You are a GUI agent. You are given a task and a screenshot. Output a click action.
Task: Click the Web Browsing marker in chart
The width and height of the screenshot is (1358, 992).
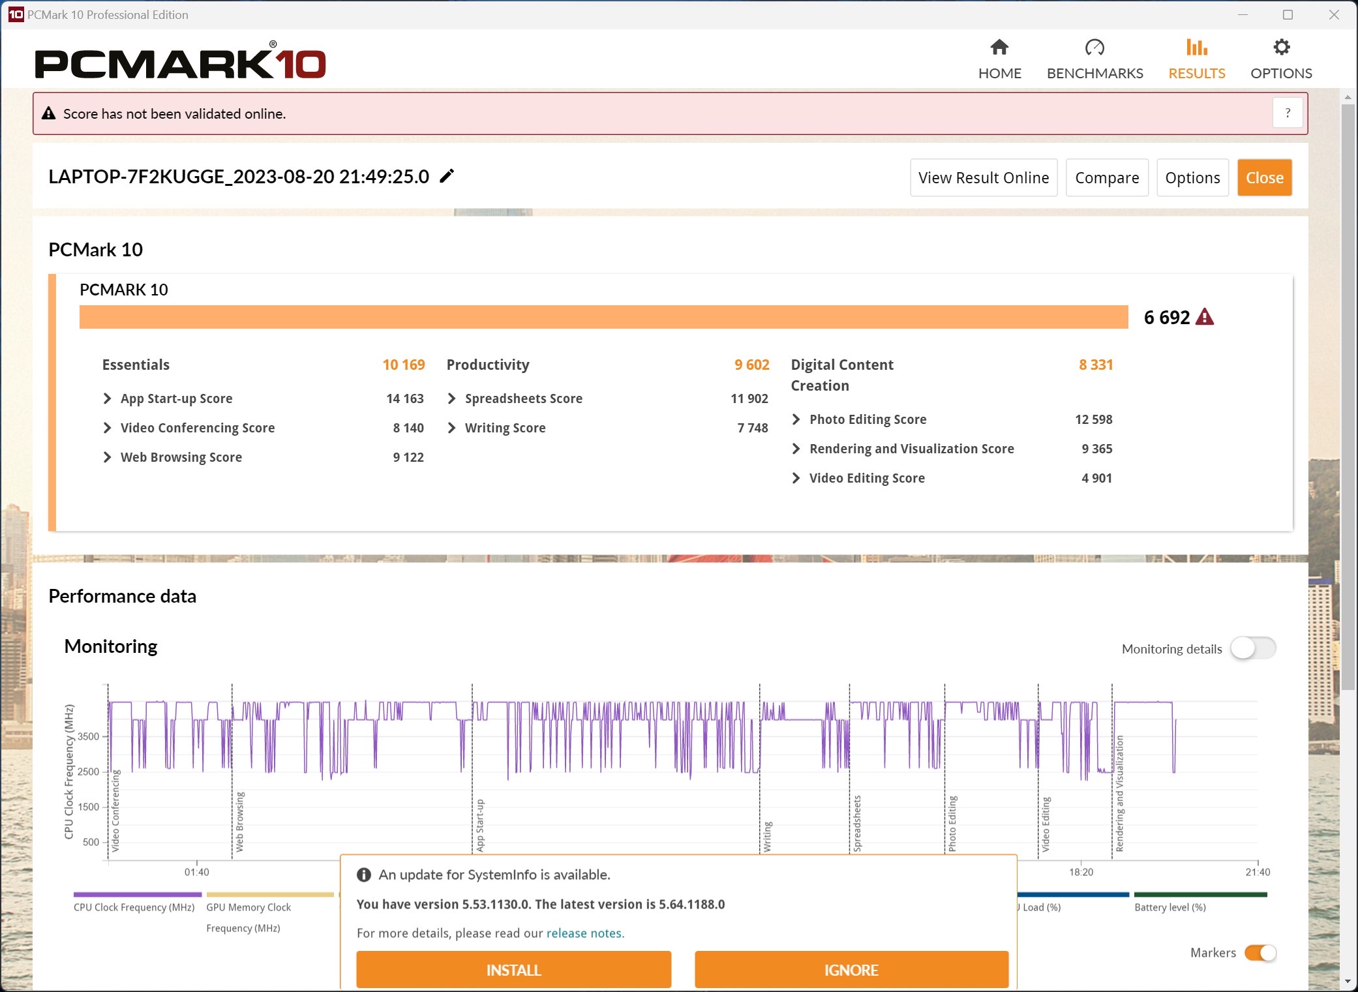click(239, 822)
